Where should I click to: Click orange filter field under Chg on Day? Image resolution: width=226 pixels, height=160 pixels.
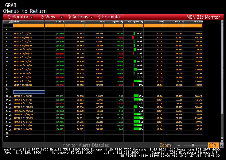114,26
